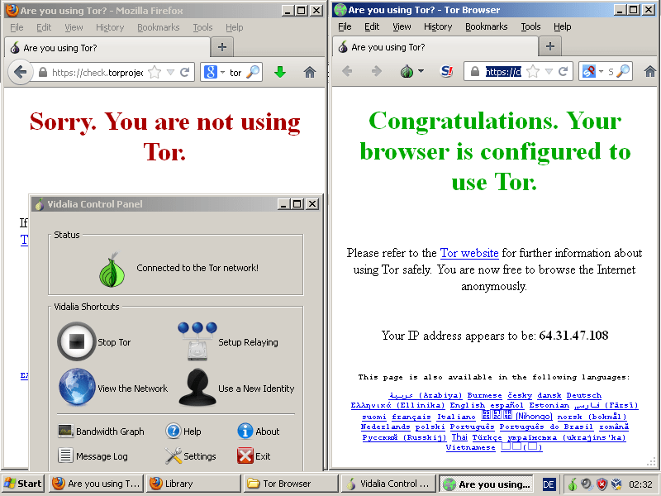This screenshot has width=661, height=496.
Task: Select Vietnamese language link
Action: coord(470,447)
